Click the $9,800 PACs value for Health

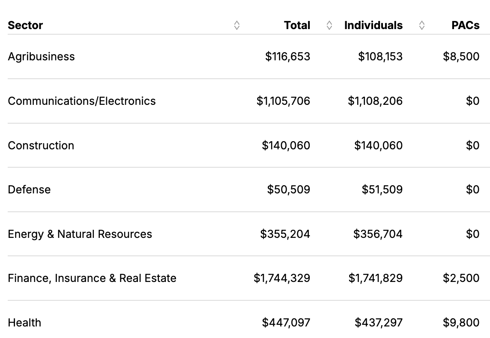461,323
